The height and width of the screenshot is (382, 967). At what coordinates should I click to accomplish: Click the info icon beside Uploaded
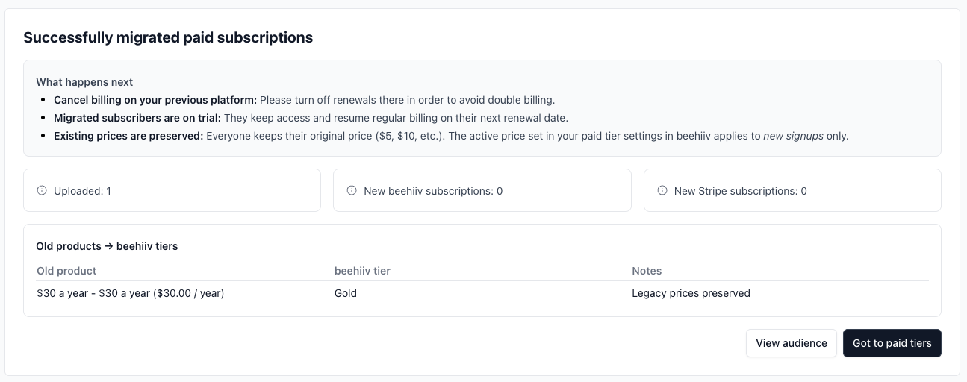point(42,190)
